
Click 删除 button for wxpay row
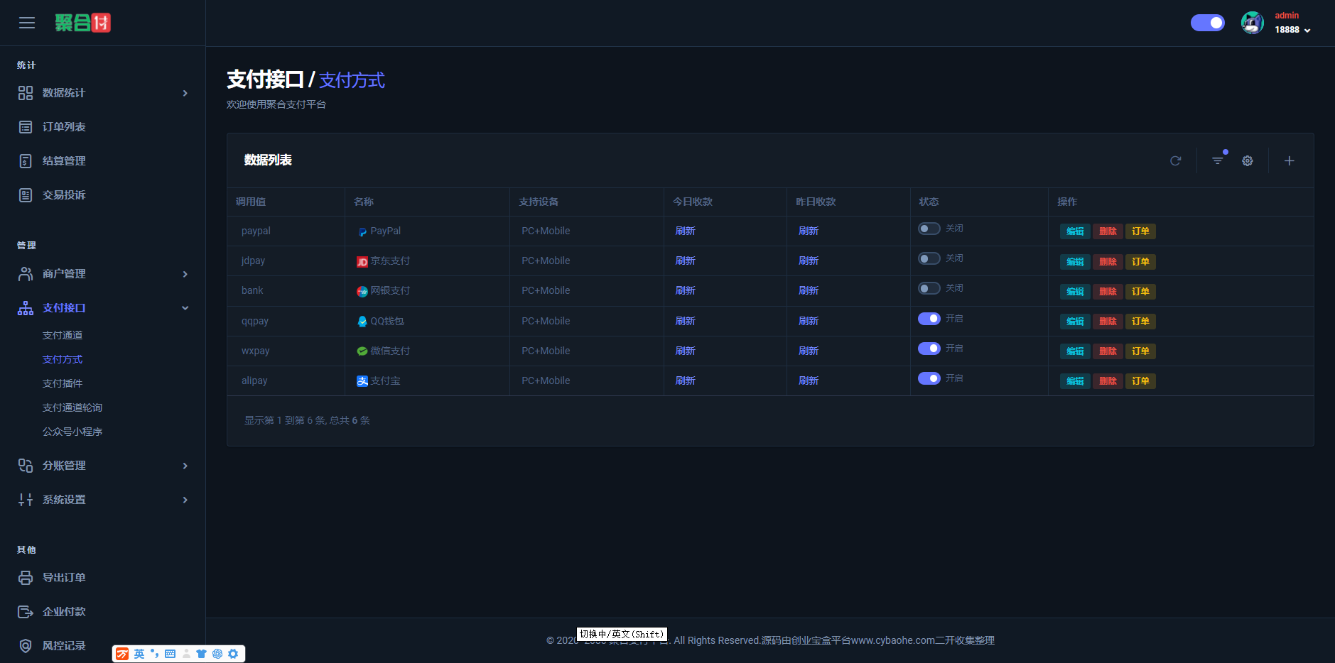point(1107,351)
